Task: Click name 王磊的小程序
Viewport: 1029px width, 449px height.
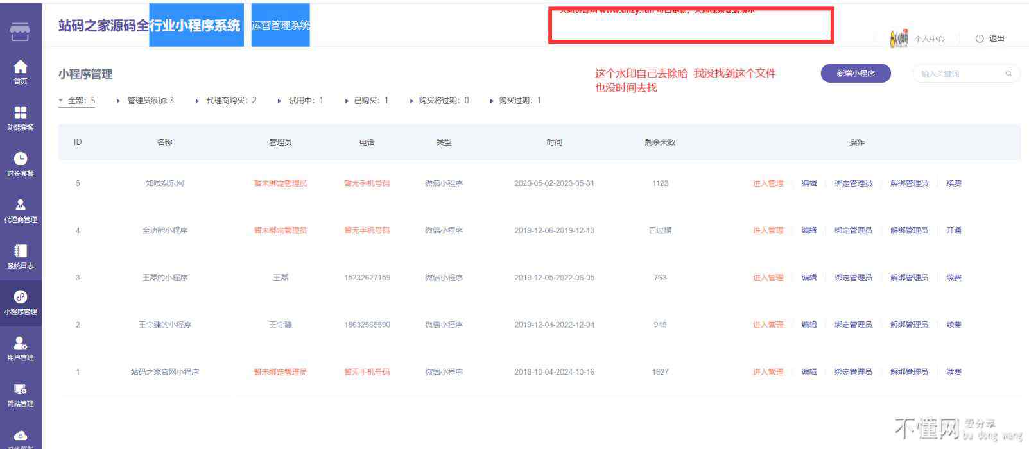Action: click(165, 278)
